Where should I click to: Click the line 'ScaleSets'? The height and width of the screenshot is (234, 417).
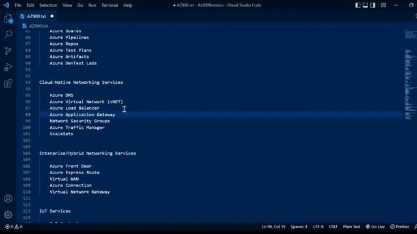point(61,134)
